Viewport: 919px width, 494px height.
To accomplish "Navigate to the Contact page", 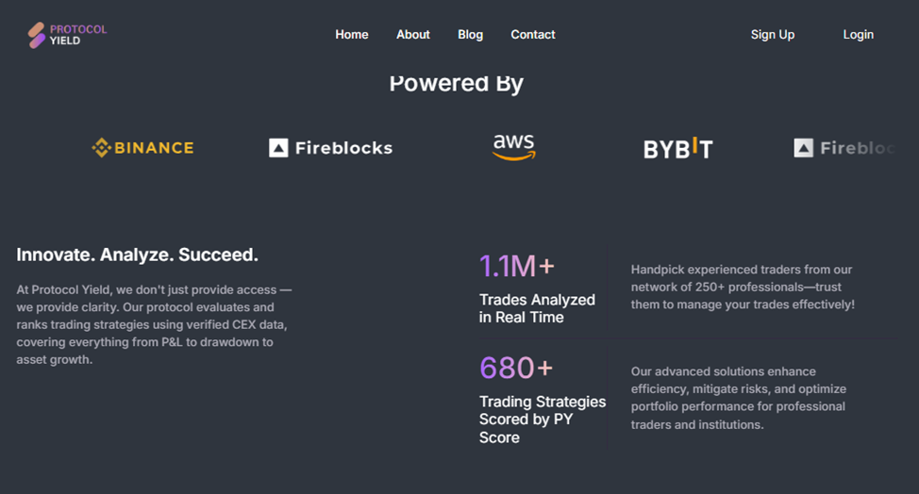I will pyautogui.click(x=533, y=35).
